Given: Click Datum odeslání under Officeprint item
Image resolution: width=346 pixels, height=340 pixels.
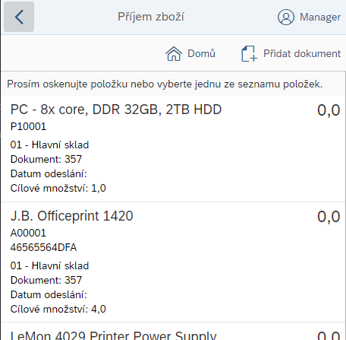Looking at the screenshot, I should [x=49, y=295].
